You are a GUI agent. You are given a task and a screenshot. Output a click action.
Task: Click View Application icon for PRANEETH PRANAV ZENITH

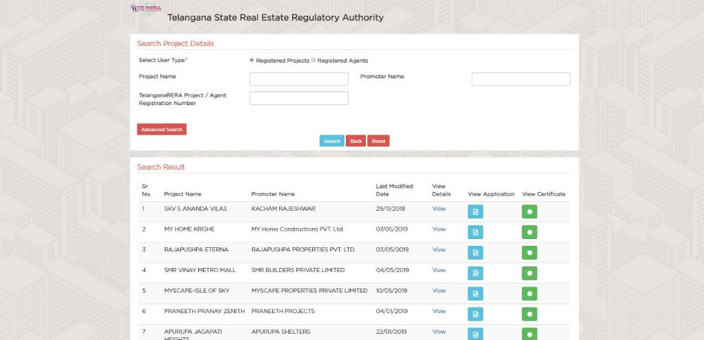(x=475, y=314)
